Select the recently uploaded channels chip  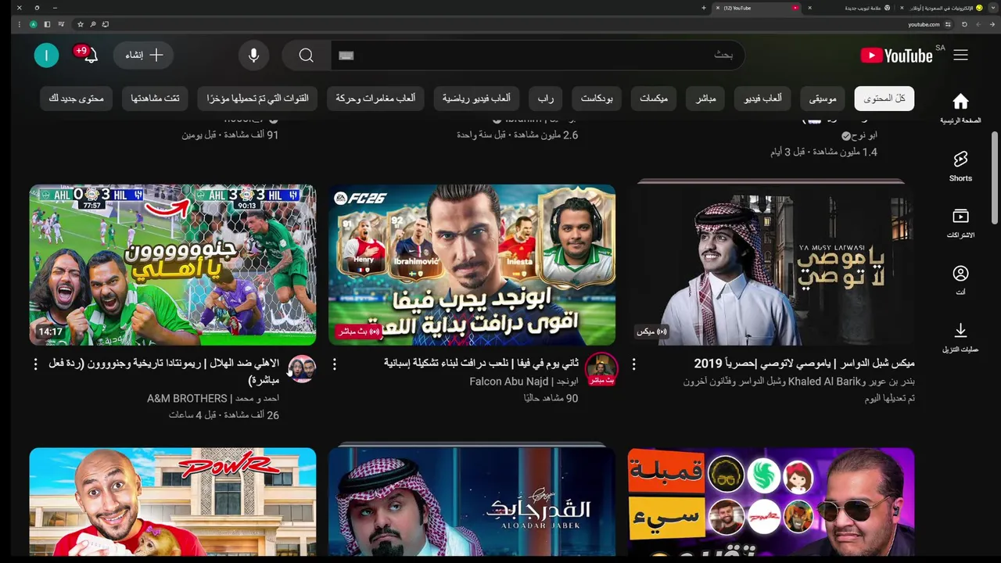pyautogui.click(x=258, y=99)
